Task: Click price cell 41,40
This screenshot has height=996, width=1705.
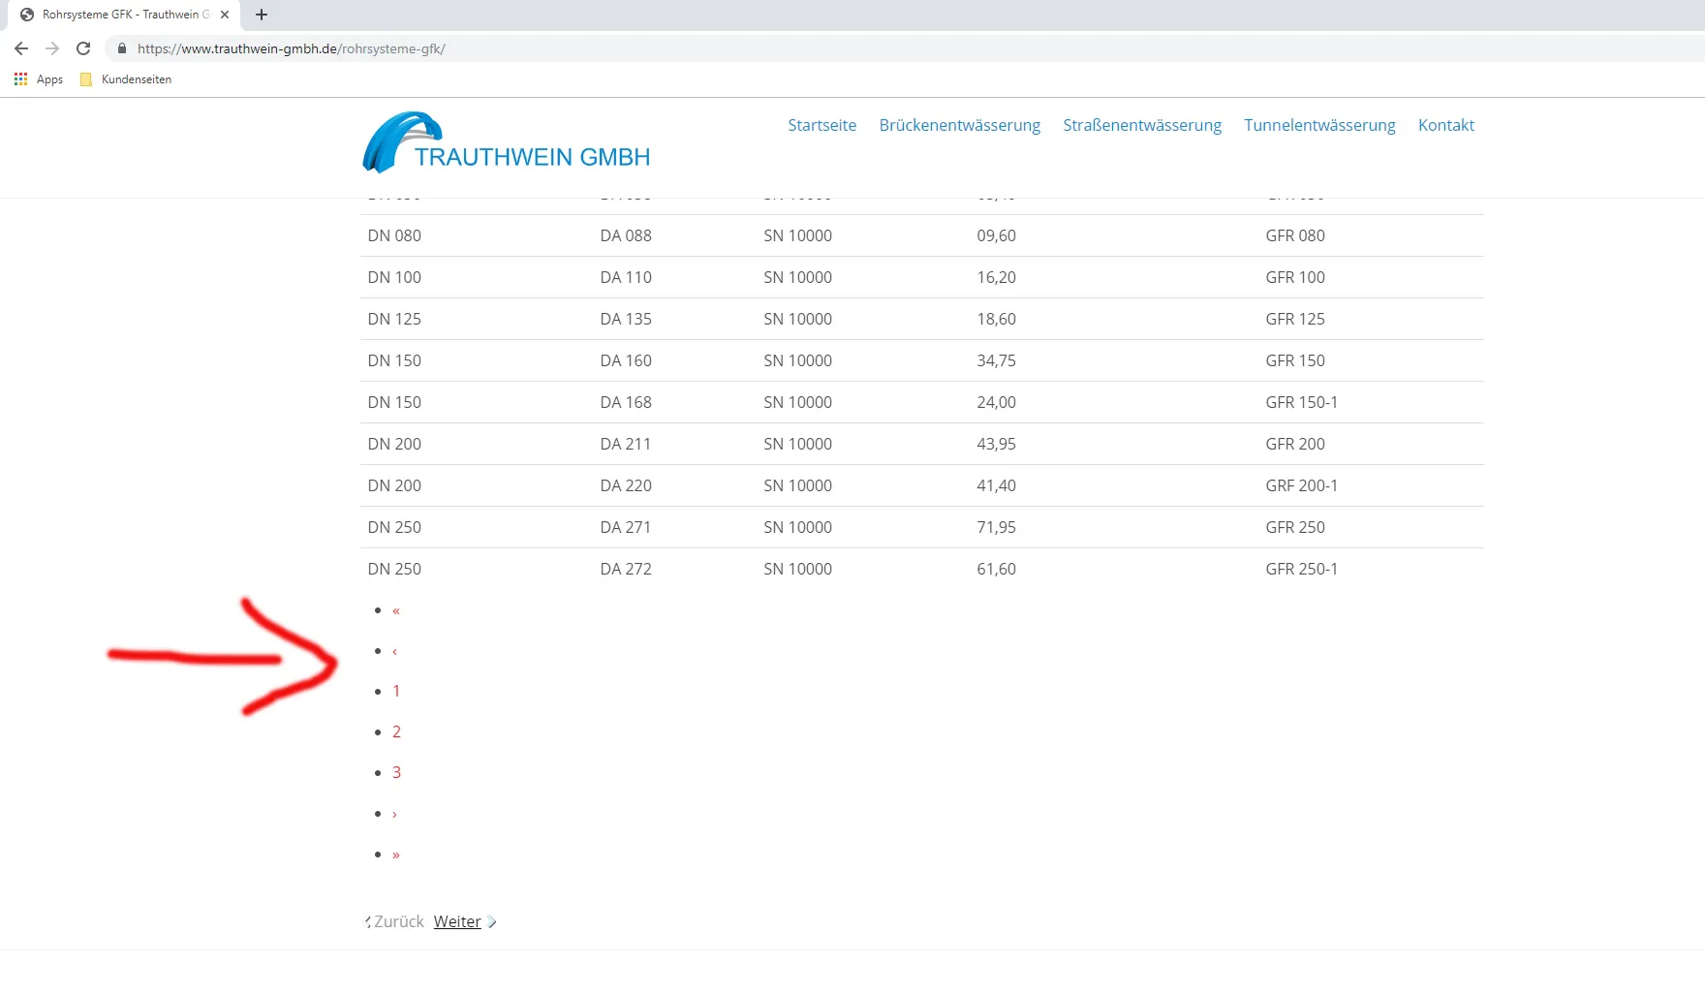Action: coord(997,485)
